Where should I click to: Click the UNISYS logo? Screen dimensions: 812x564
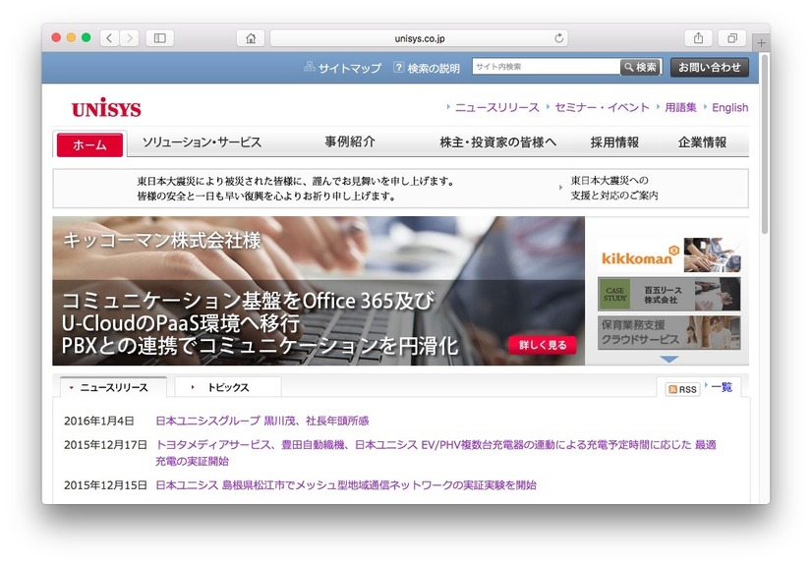point(106,108)
